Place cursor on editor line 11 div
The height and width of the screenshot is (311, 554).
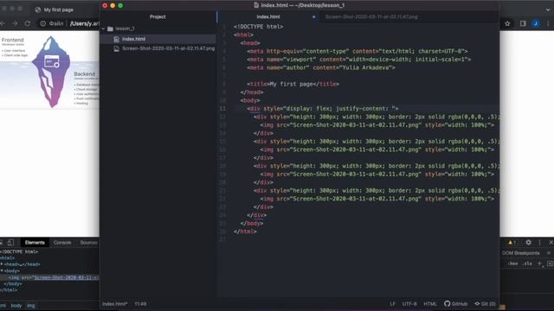click(254, 109)
